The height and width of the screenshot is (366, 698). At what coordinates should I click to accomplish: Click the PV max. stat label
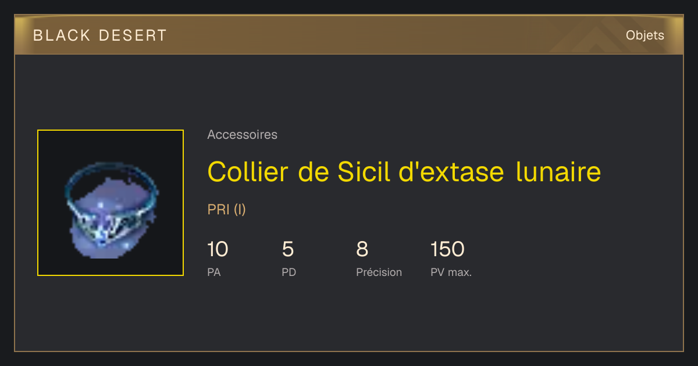[x=451, y=272]
